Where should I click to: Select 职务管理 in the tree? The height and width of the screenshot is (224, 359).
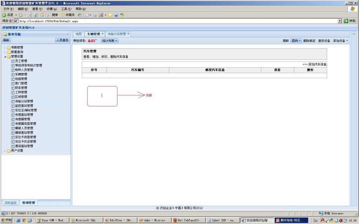click(x=21, y=88)
